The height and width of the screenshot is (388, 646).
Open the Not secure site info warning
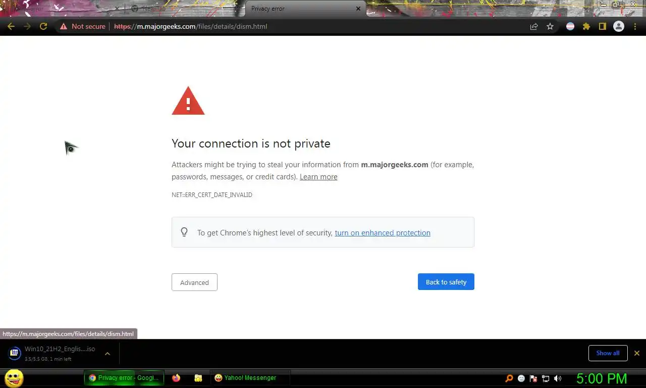pyautogui.click(x=83, y=26)
